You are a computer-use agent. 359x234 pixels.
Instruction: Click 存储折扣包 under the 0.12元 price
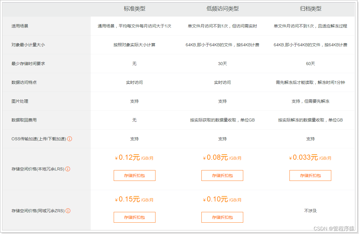tap(134, 176)
